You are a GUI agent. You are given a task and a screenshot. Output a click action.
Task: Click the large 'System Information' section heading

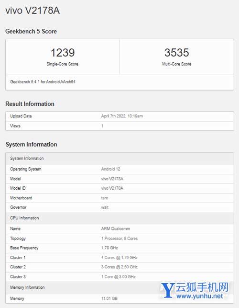[x=32, y=144]
